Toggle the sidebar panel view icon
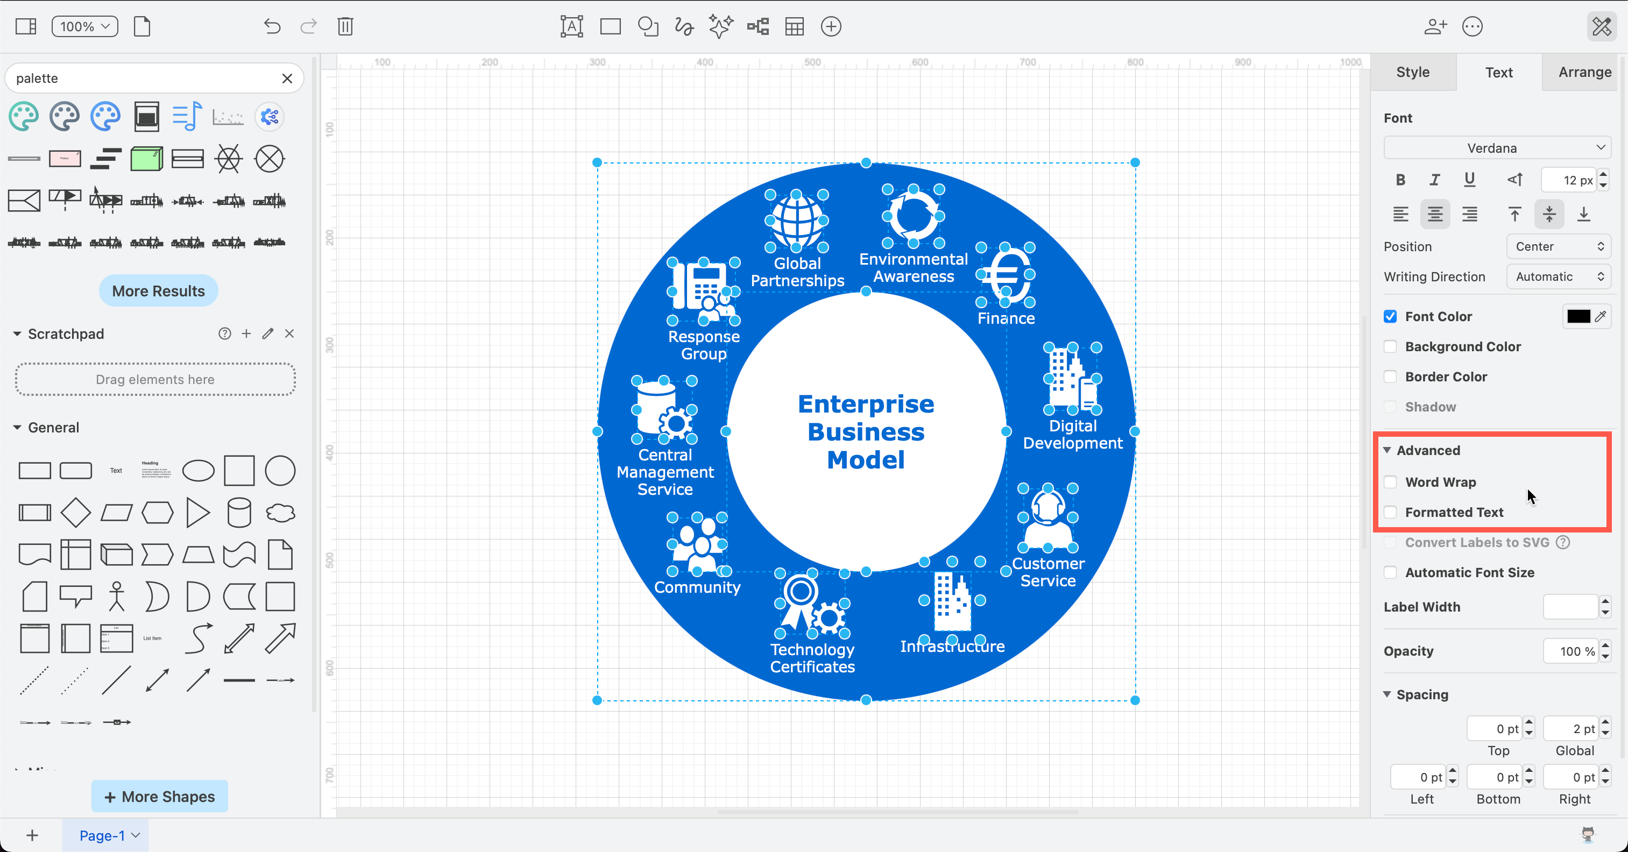 pyautogui.click(x=26, y=26)
